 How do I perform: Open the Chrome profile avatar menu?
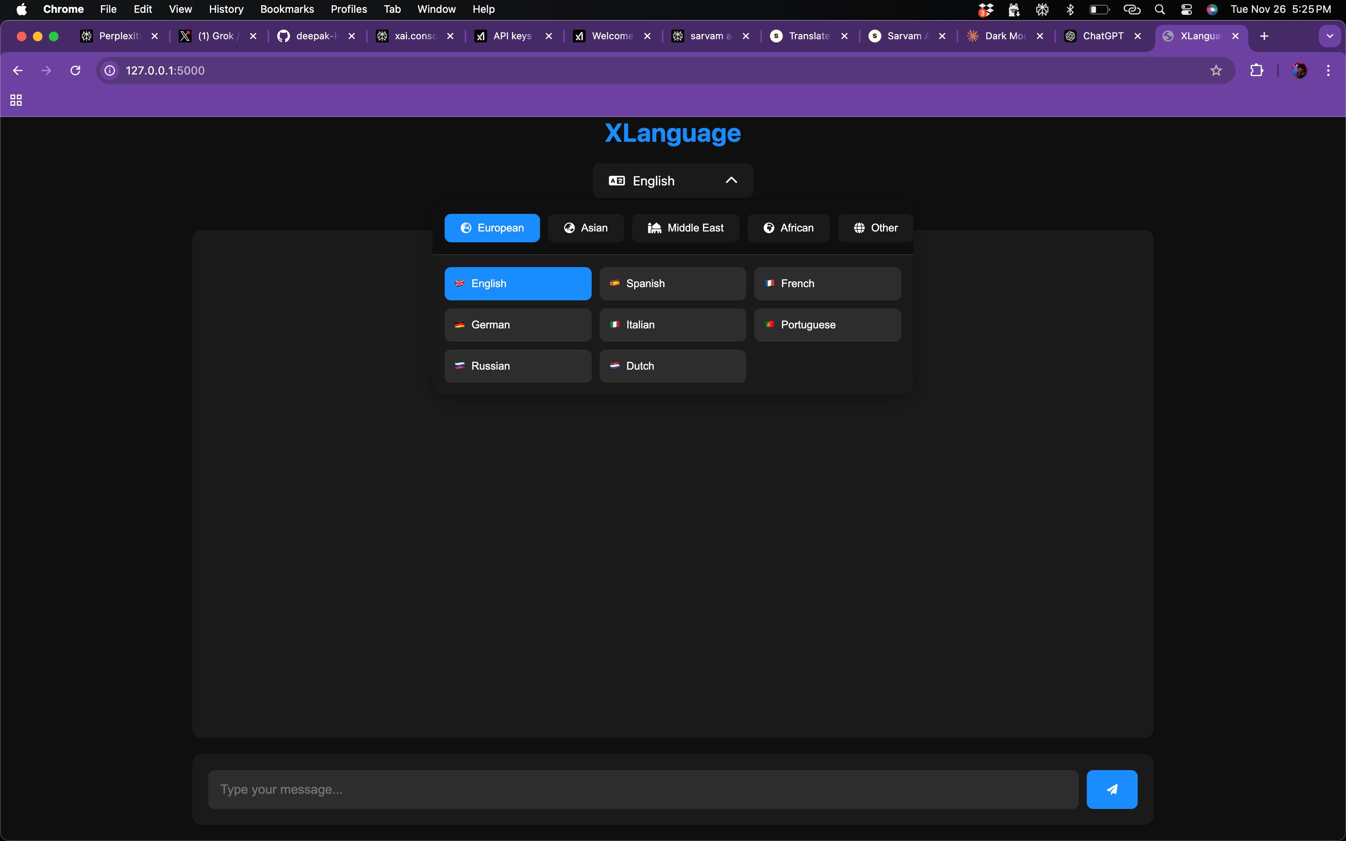point(1299,70)
